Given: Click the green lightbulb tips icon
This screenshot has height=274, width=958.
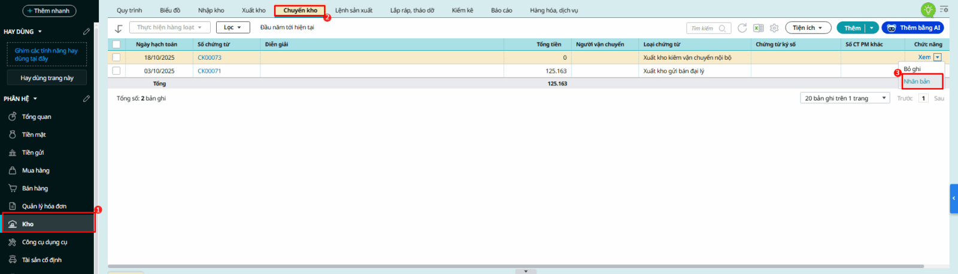Looking at the screenshot, I should click(x=928, y=10).
